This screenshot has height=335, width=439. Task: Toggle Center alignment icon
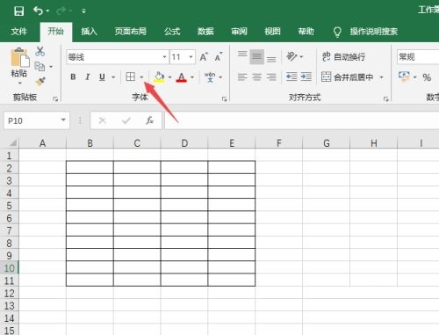point(257,77)
